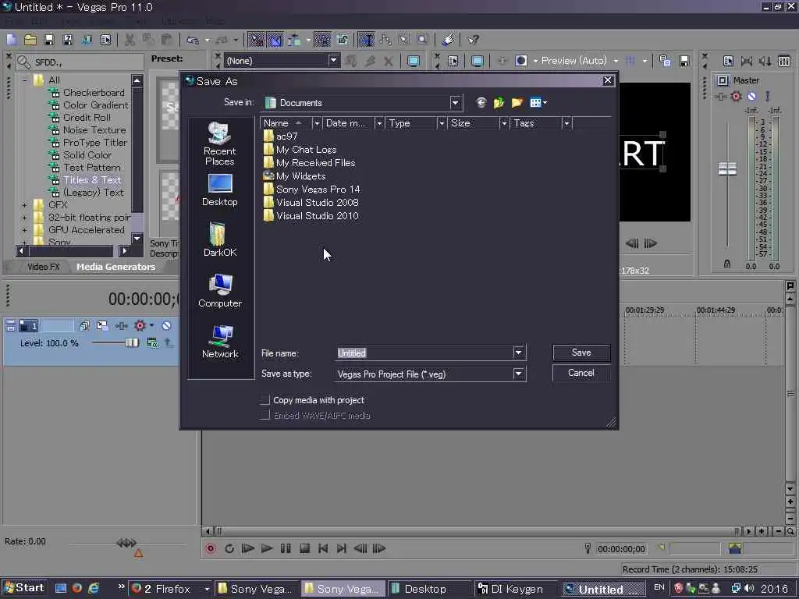Open the Type column dropdown arrow
This screenshot has height=599, width=799.
pyautogui.click(x=442, y=123)
